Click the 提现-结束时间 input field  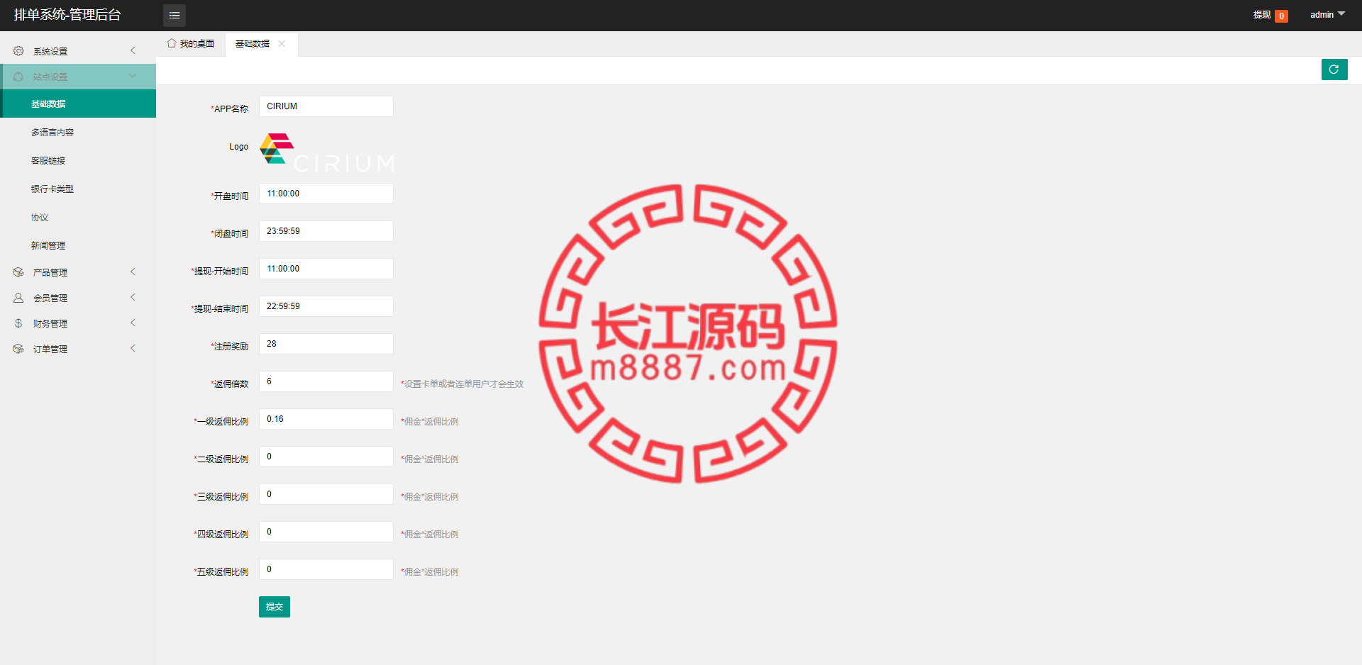[x=326, y=306]
